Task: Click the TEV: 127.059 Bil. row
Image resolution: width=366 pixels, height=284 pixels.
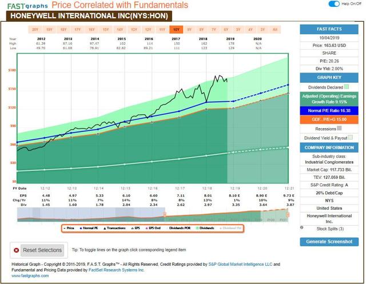Action: point(329,178)
